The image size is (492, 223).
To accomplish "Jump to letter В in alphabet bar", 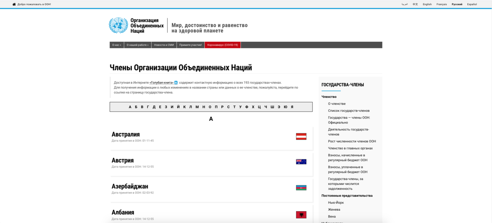I will [142, 107].
